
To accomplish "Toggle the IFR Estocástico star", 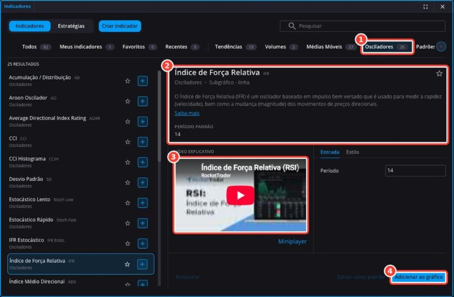I will (x=128, y=244).
